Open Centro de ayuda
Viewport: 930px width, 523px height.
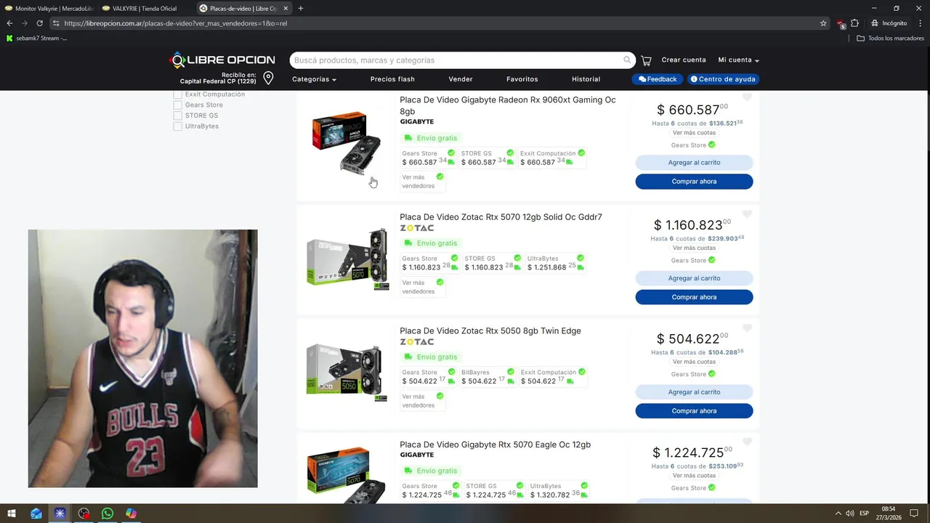point(723,79)
